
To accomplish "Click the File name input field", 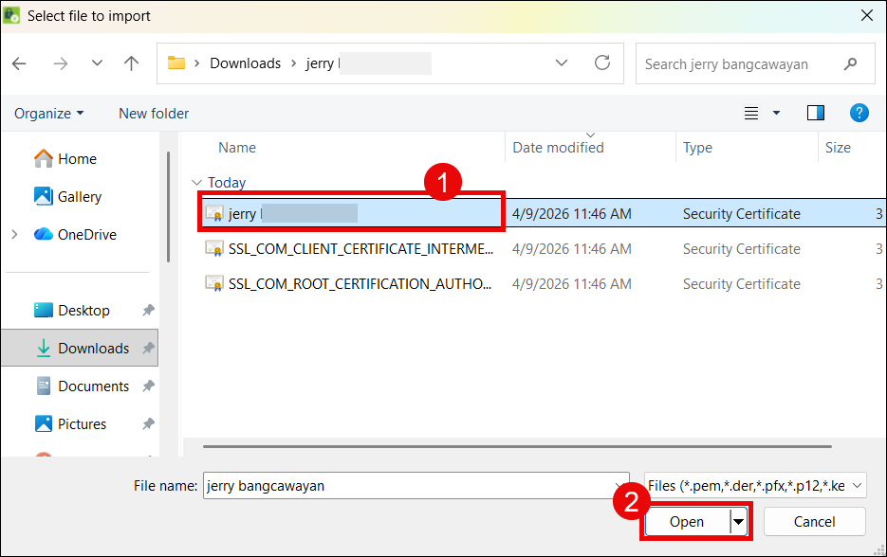I will (416, 486).
